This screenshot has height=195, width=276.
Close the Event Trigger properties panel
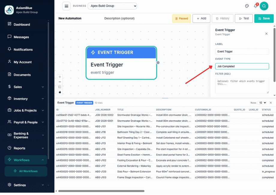(x=266, y=34)
